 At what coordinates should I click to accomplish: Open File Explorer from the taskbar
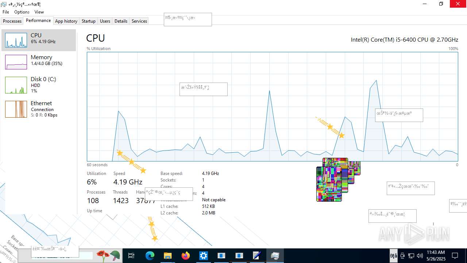tap(167, 256)
